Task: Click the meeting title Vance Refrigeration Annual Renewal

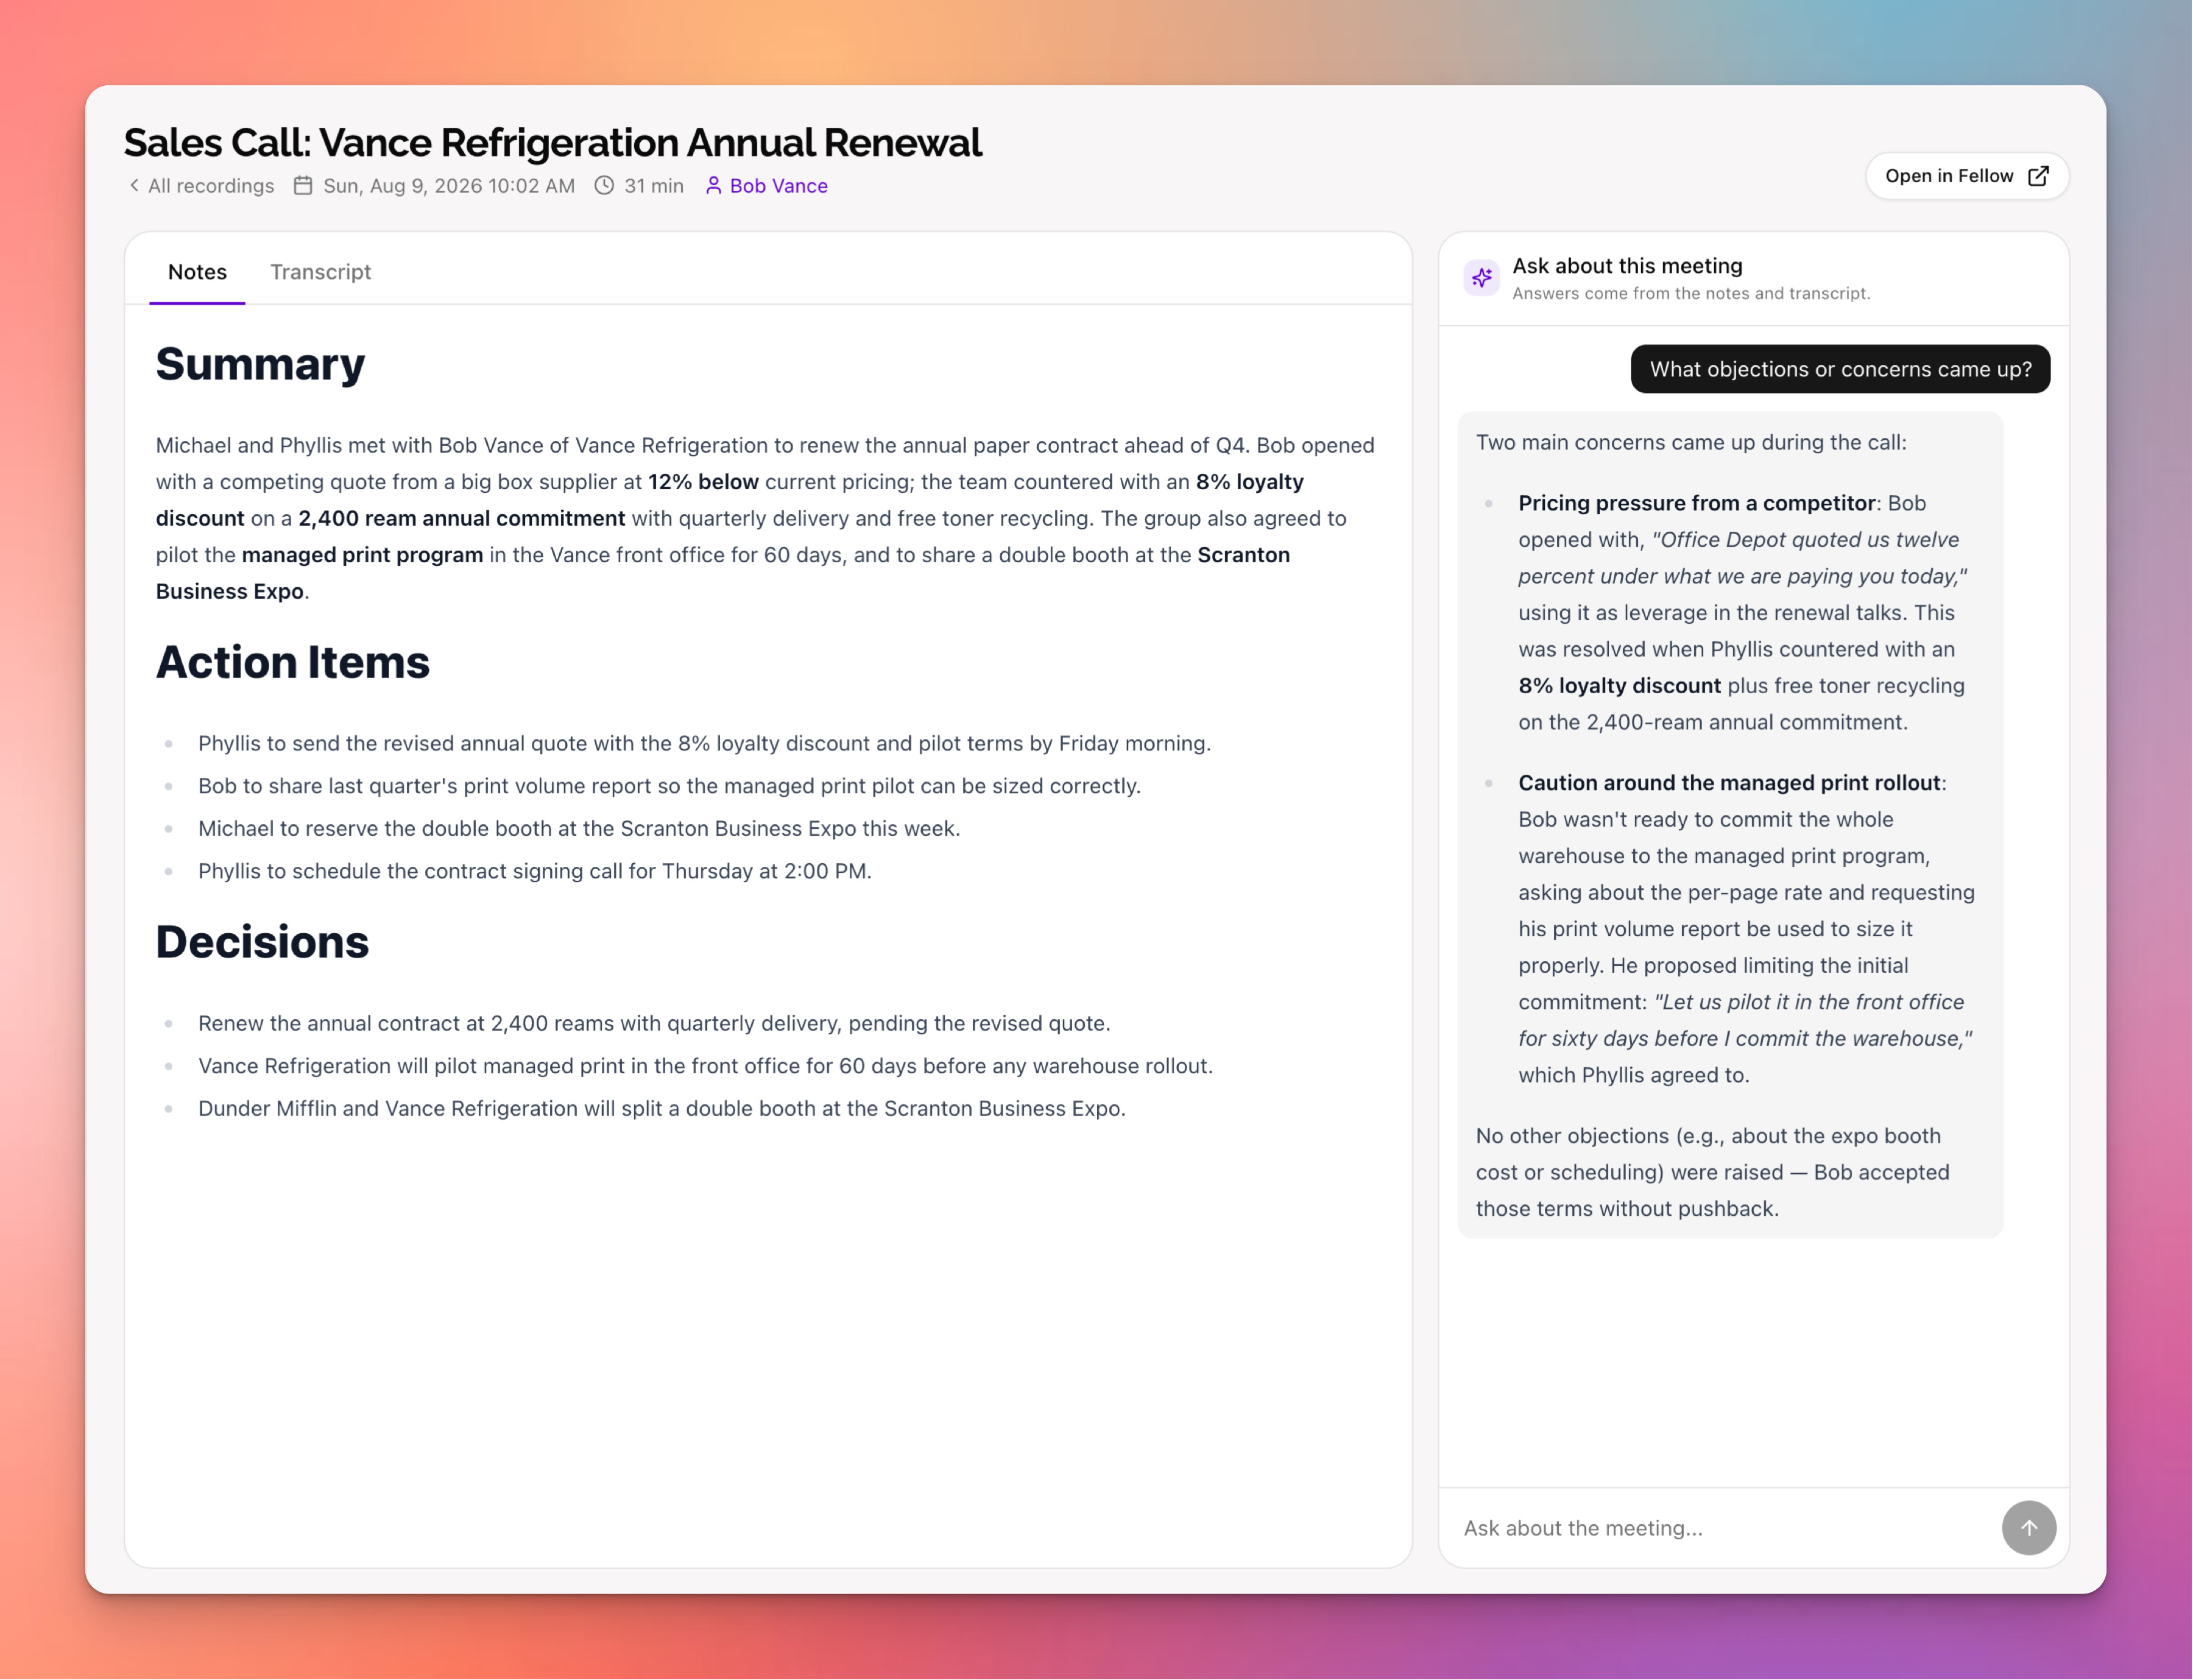Action: point(552,143)
